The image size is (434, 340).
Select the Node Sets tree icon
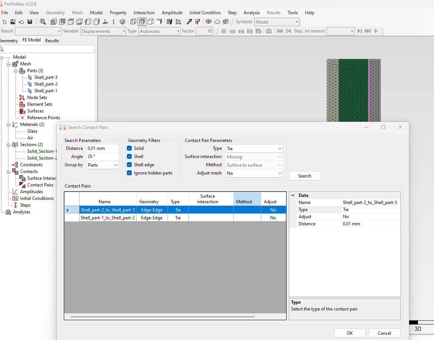[x=22, y=98]
